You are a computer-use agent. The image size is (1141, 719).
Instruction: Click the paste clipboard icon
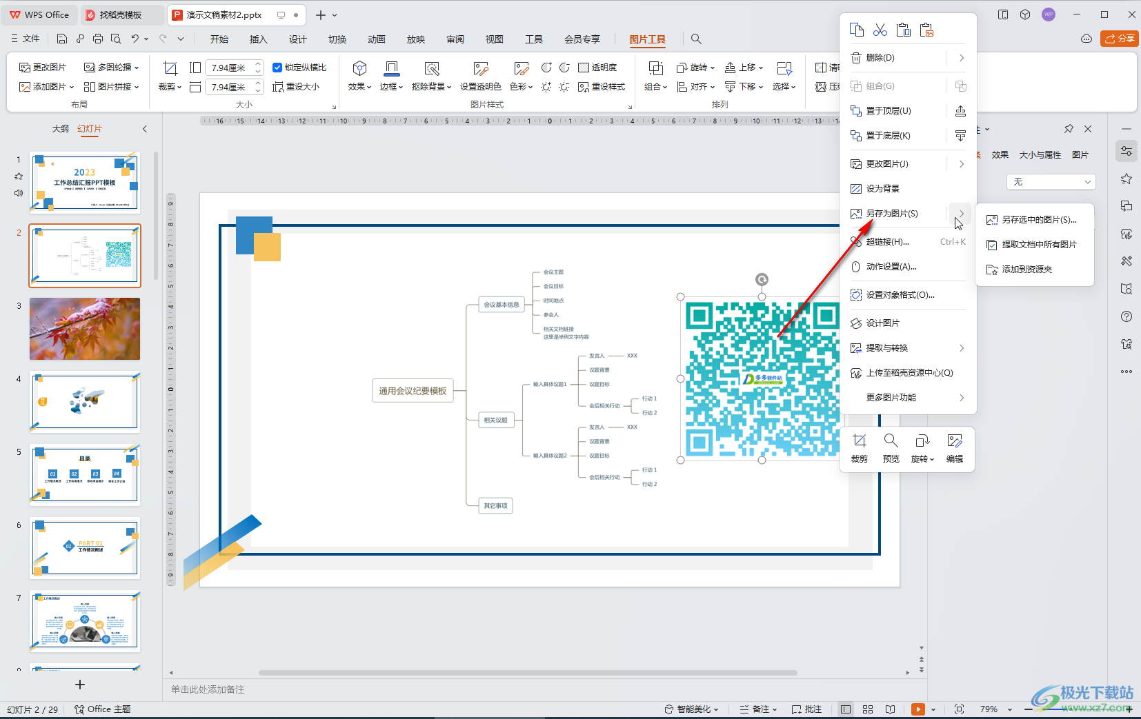click(904, 30)
